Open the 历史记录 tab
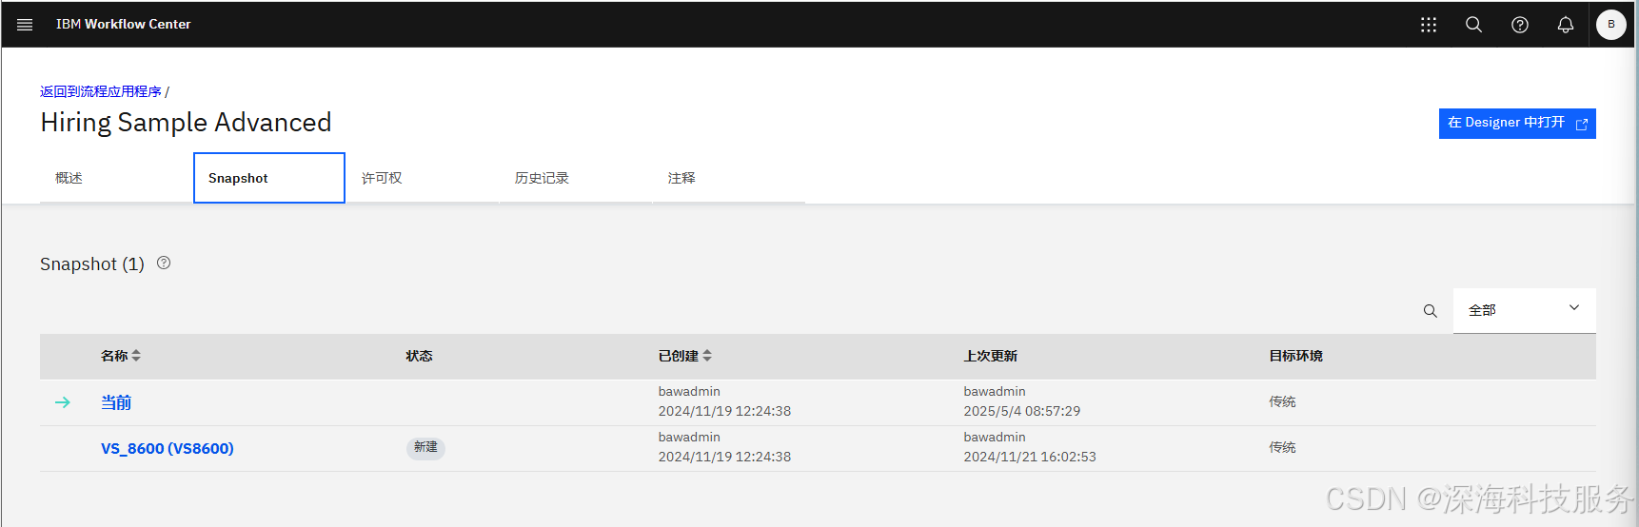 point(576,178)
